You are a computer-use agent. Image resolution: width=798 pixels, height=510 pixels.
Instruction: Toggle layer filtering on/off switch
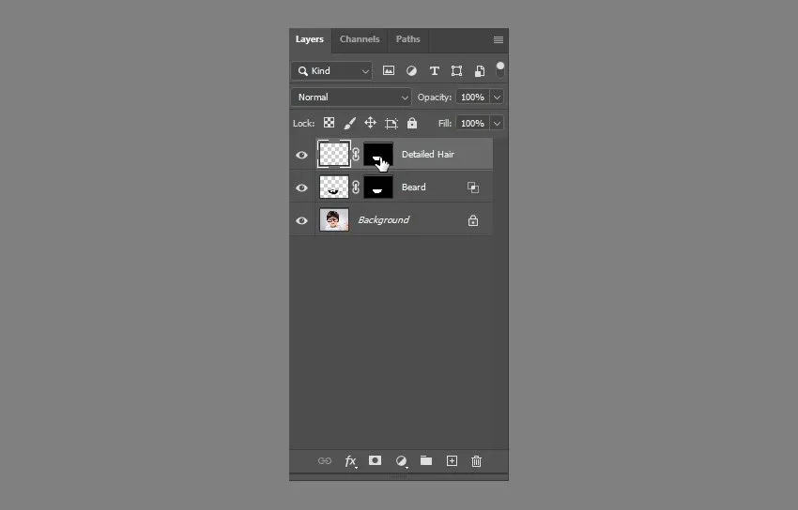point(500,70)
